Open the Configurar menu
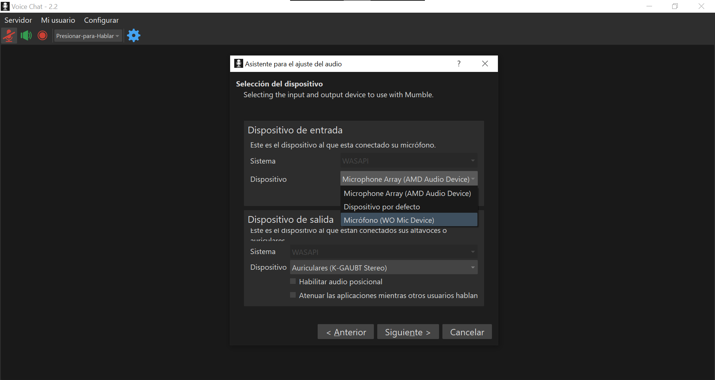Screen dimensions: 715x380 tap(101, 20)
